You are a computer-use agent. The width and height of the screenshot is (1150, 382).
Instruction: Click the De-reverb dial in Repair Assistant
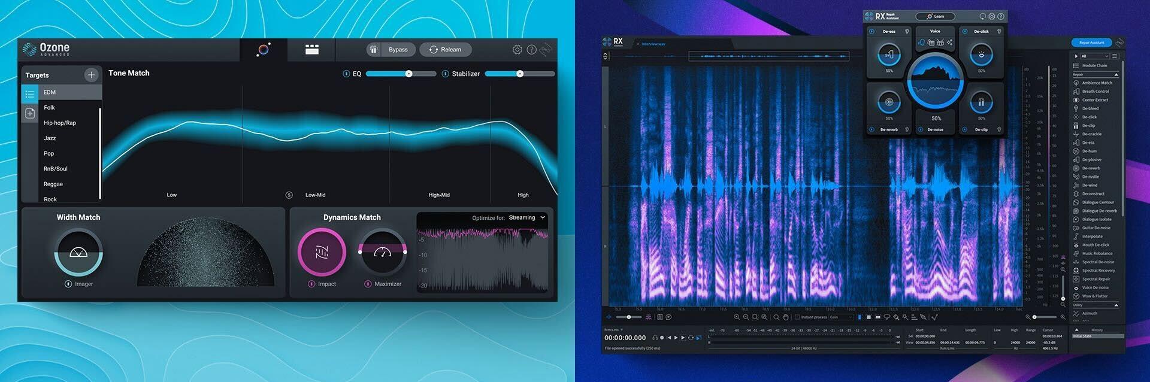(889, 102)
